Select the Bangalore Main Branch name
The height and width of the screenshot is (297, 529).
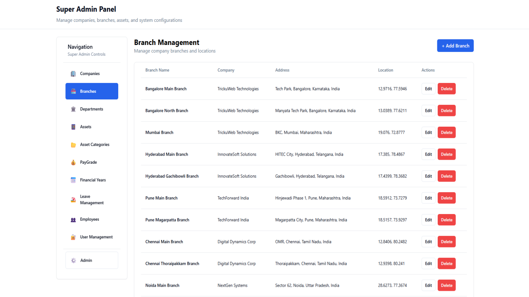166,89
